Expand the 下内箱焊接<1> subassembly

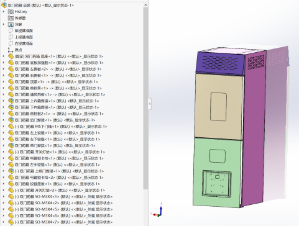(x=3, y=107)
